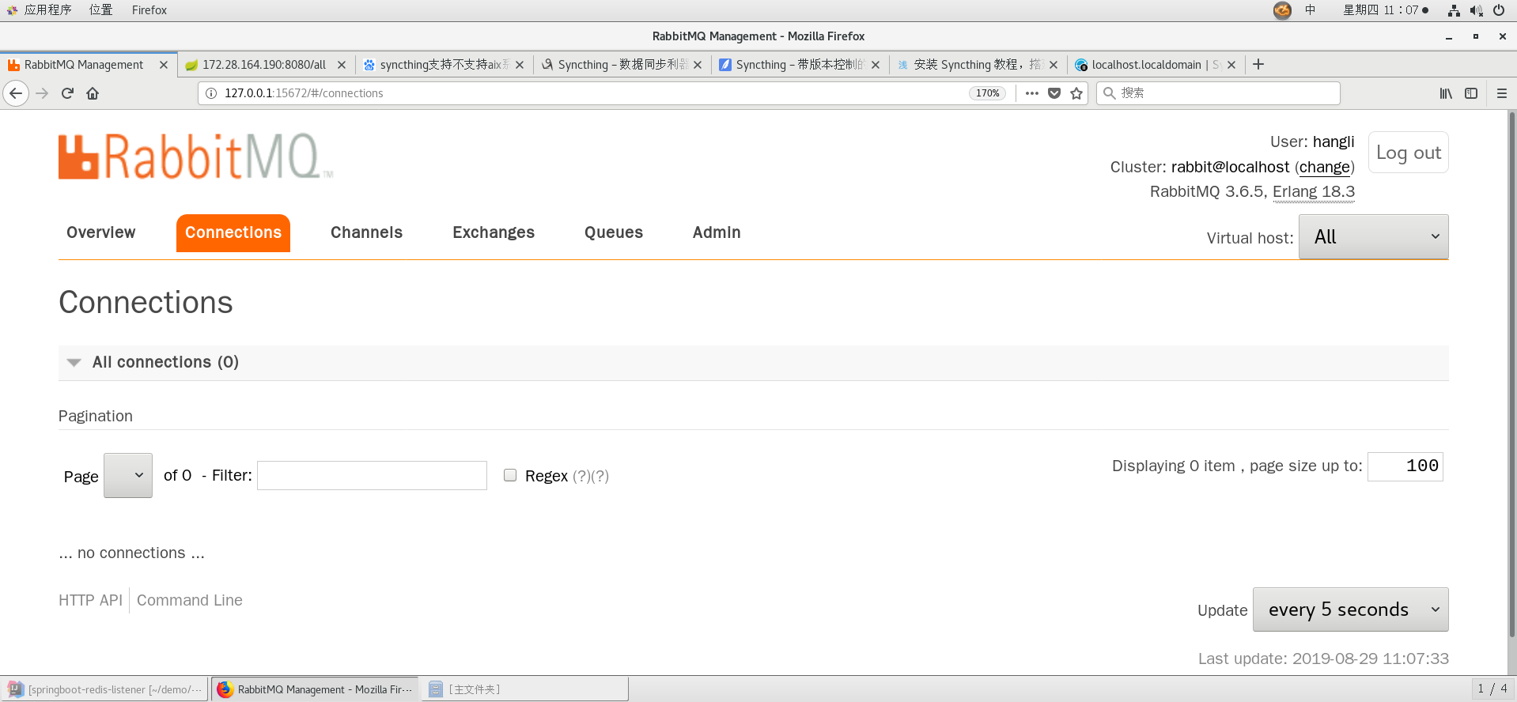Screen dimensions: 1517x702
Task: Click the address bar URL
Action: (x=585, y=93)
